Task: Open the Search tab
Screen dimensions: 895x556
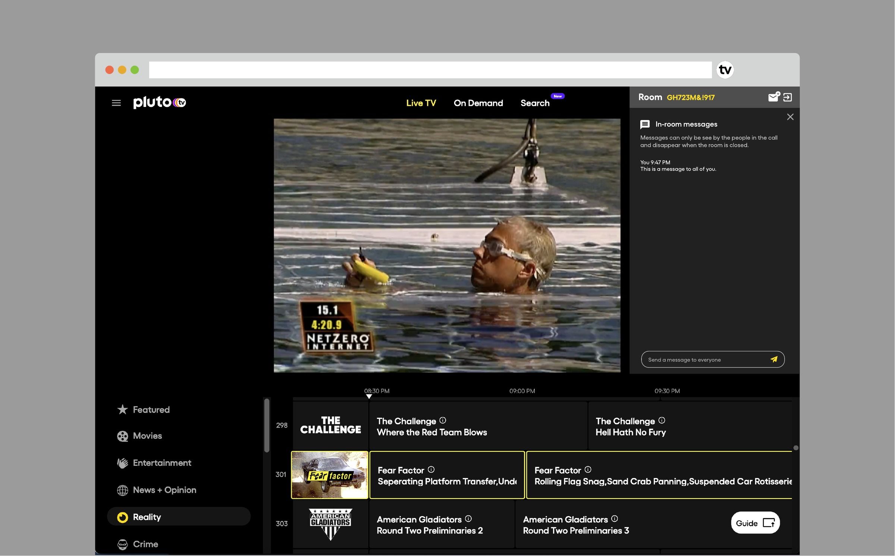Action: coord(535,103)
